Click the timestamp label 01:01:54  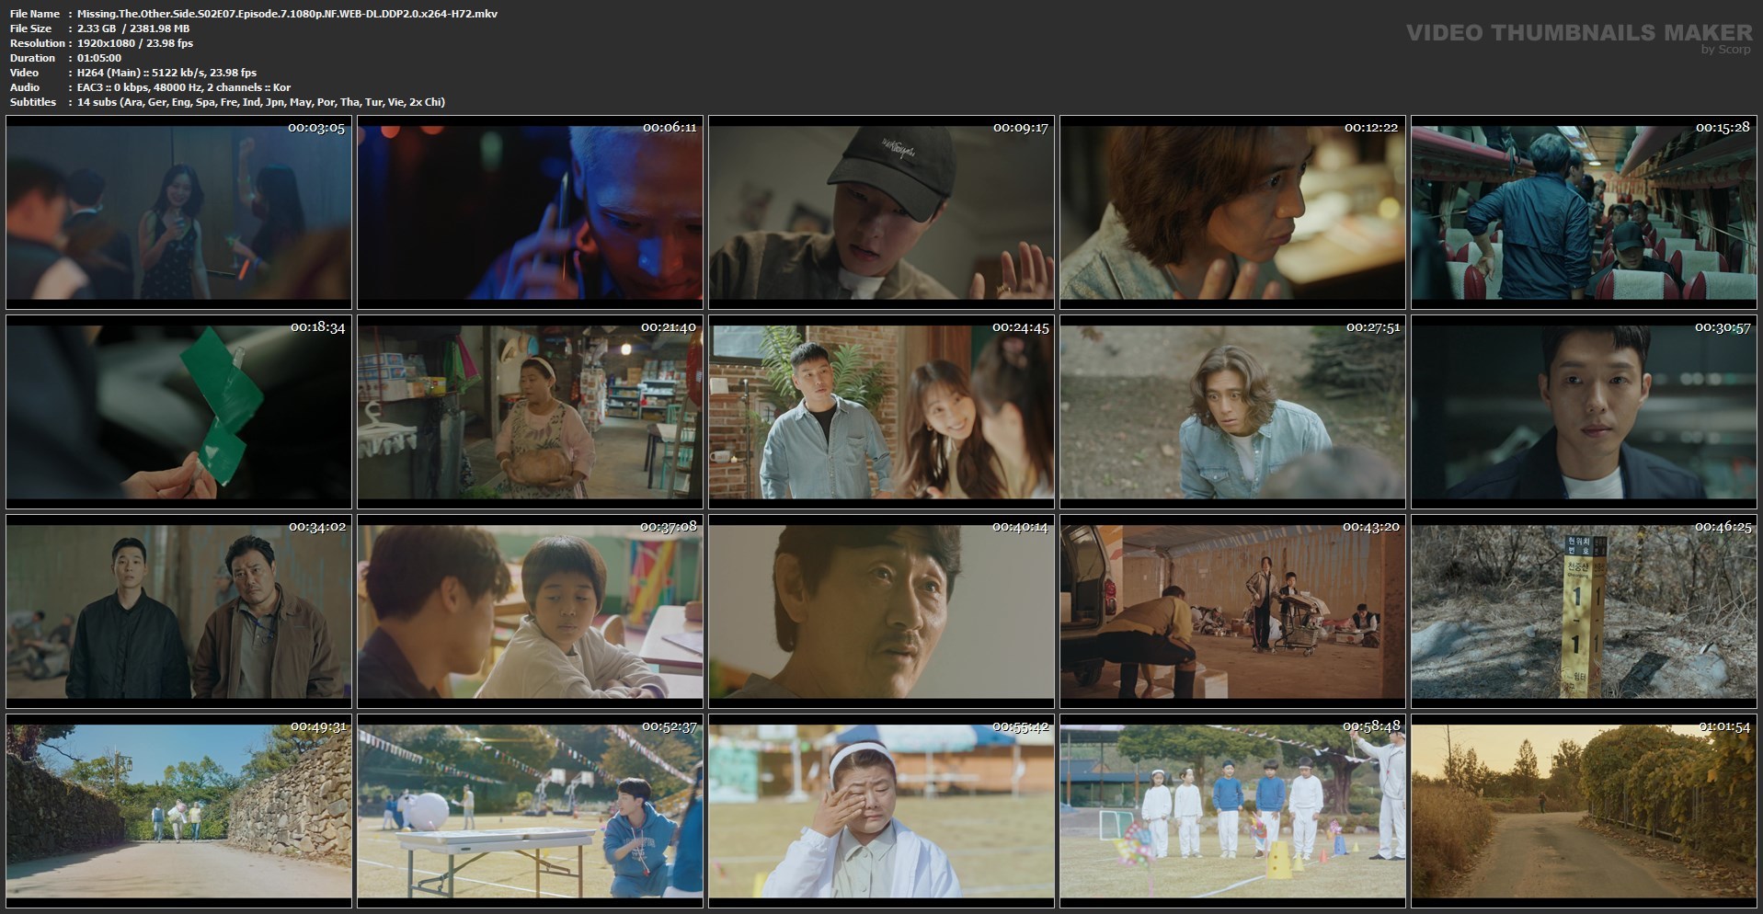point(1723,726)
